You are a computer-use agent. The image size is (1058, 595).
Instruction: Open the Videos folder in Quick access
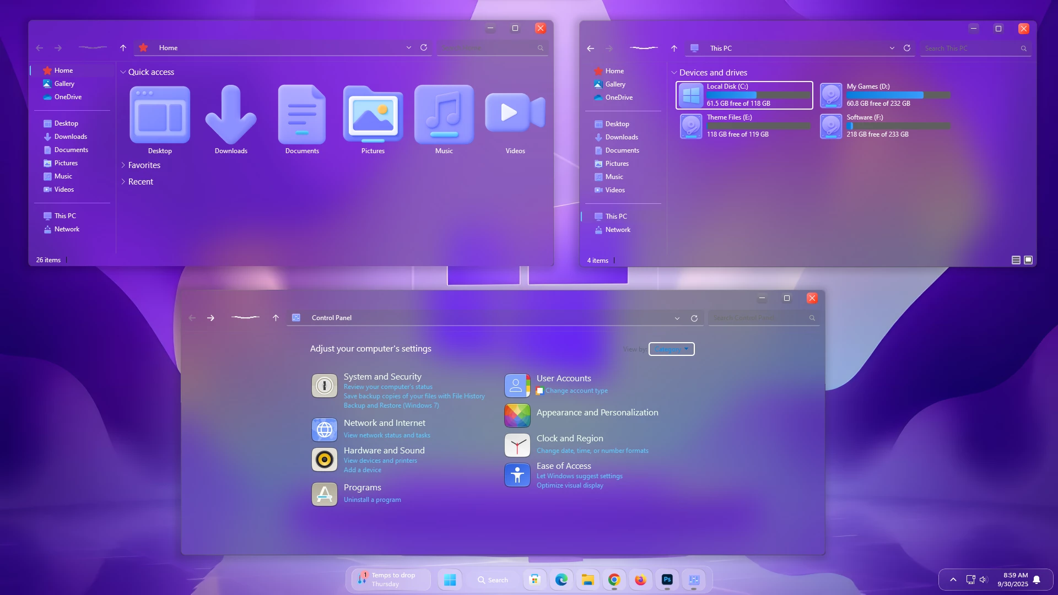(x=515, y=113)
